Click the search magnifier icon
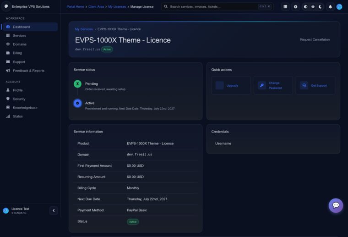348x237 pixels. tap(166, 6)
